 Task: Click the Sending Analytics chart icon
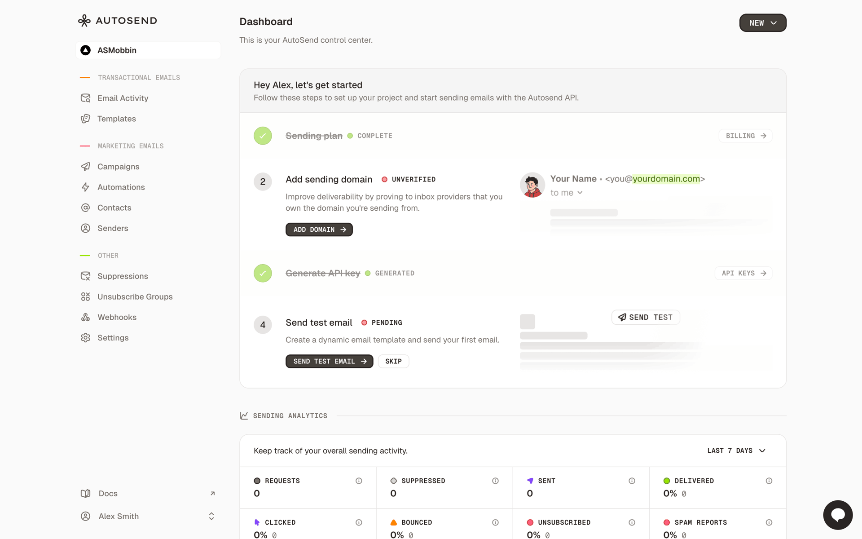pyautogui.click(x=244, y=416)
